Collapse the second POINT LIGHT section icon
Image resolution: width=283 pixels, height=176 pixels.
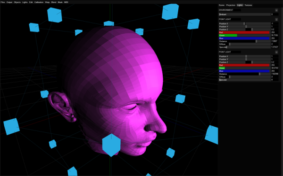[276, 52]
